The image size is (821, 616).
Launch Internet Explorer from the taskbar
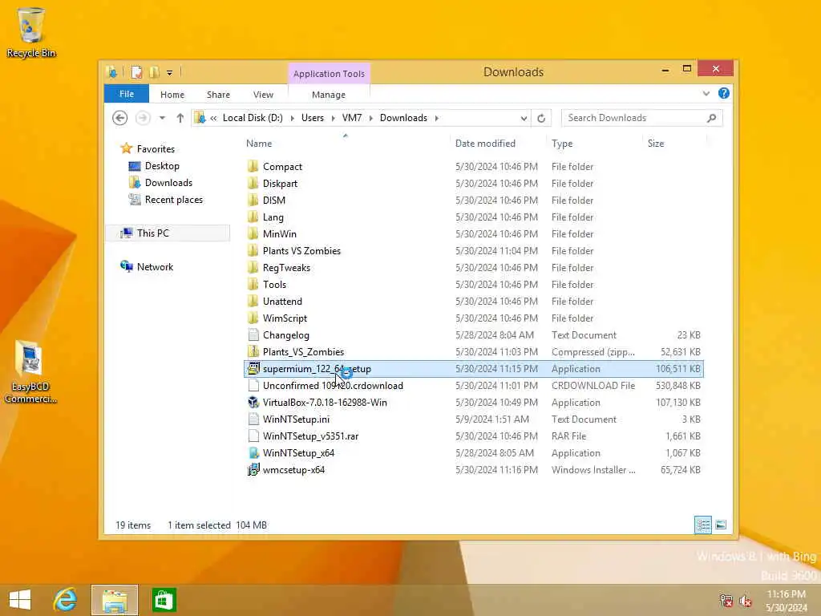[x=65, y=600]
